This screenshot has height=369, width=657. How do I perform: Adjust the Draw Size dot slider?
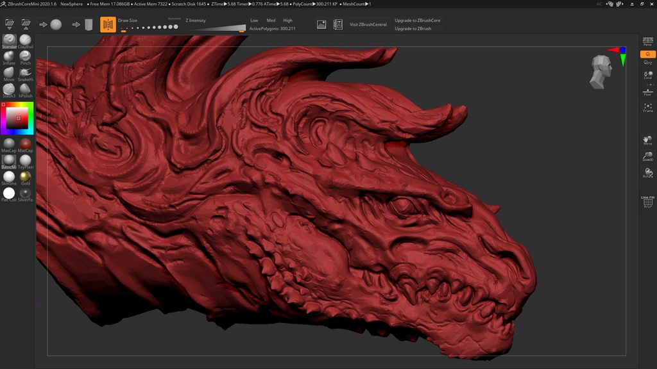click(149, 28)
